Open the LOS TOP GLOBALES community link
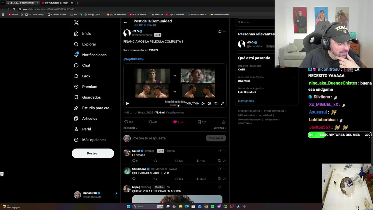 (x=145, y=25)
